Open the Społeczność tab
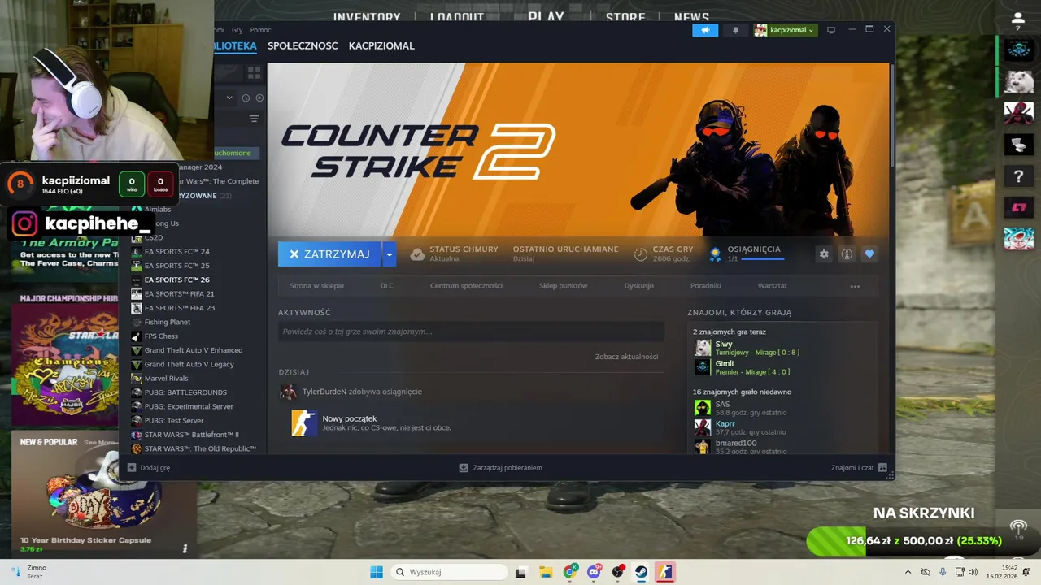The image size is (1041, 585). click(x=303, y=45)
